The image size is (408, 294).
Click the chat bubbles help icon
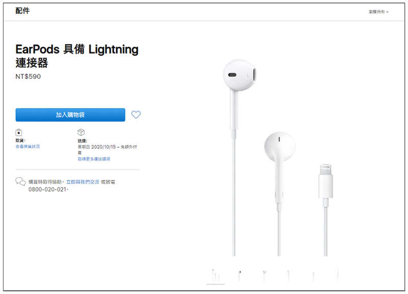pos(20,181)
